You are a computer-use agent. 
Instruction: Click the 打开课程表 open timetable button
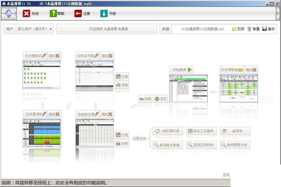(x=232, y=70)
